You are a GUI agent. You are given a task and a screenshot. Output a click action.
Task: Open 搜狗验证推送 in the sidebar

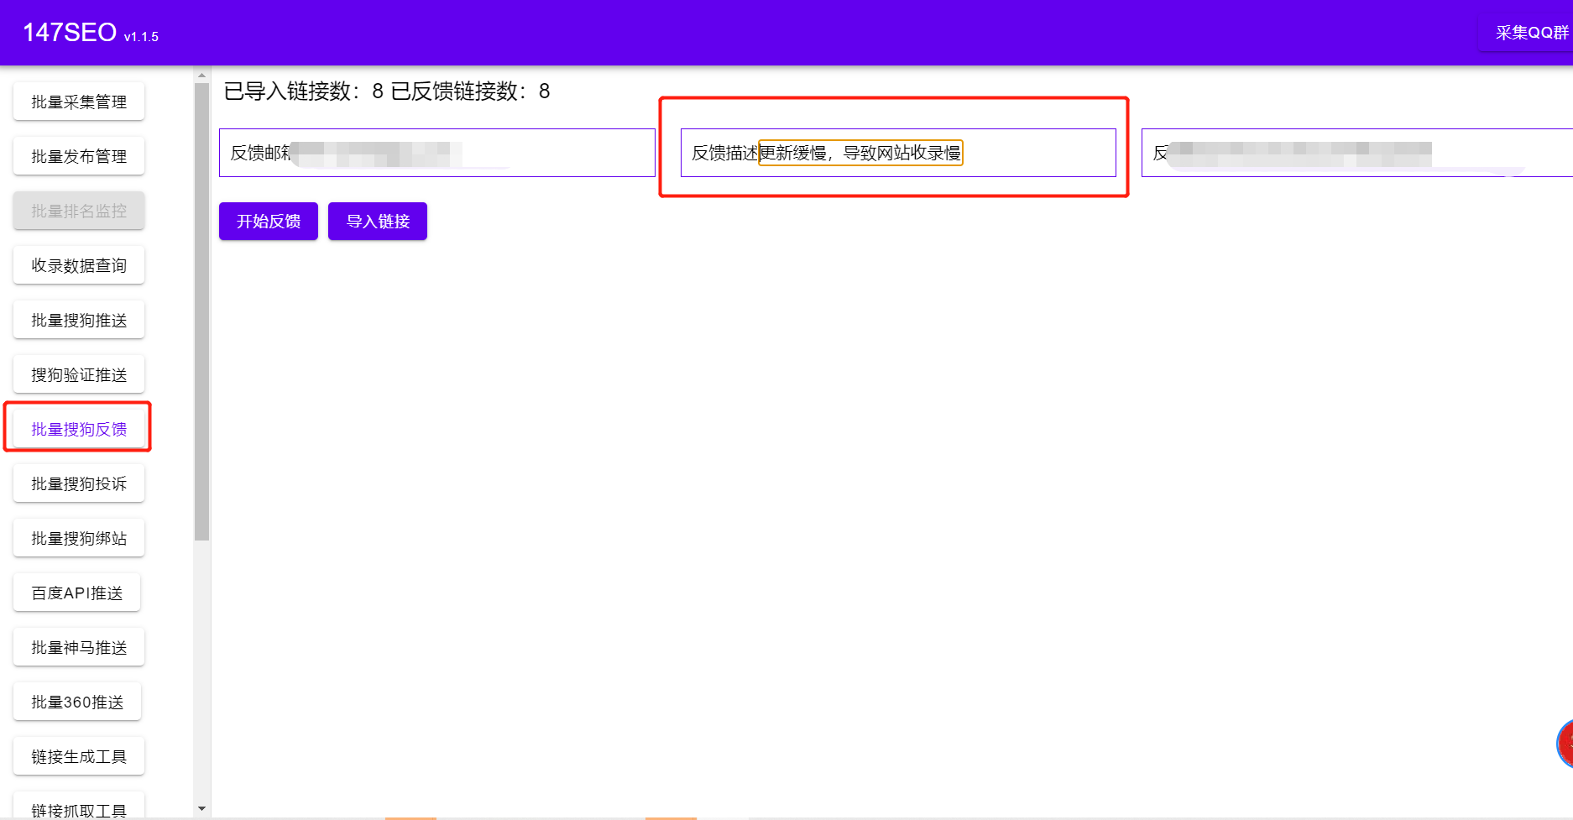click(79, 374)
